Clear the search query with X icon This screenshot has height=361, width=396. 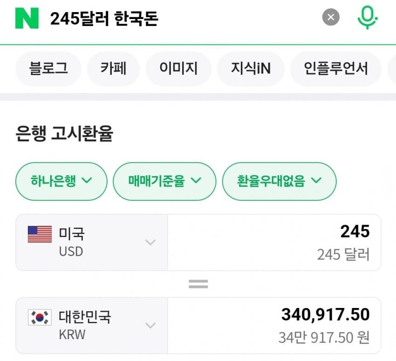click(331, 18)
